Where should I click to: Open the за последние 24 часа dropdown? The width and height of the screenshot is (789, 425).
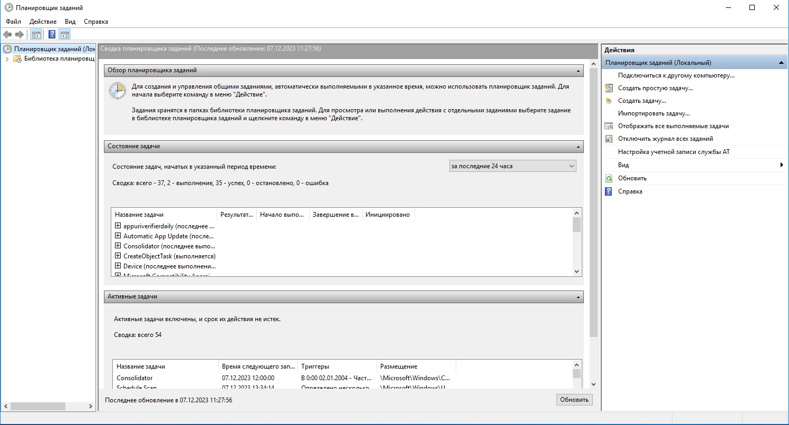tap(512, 166)
